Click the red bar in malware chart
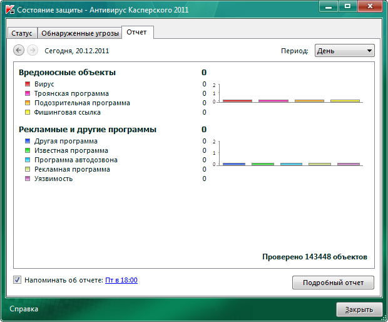 [x=237, y=101]
